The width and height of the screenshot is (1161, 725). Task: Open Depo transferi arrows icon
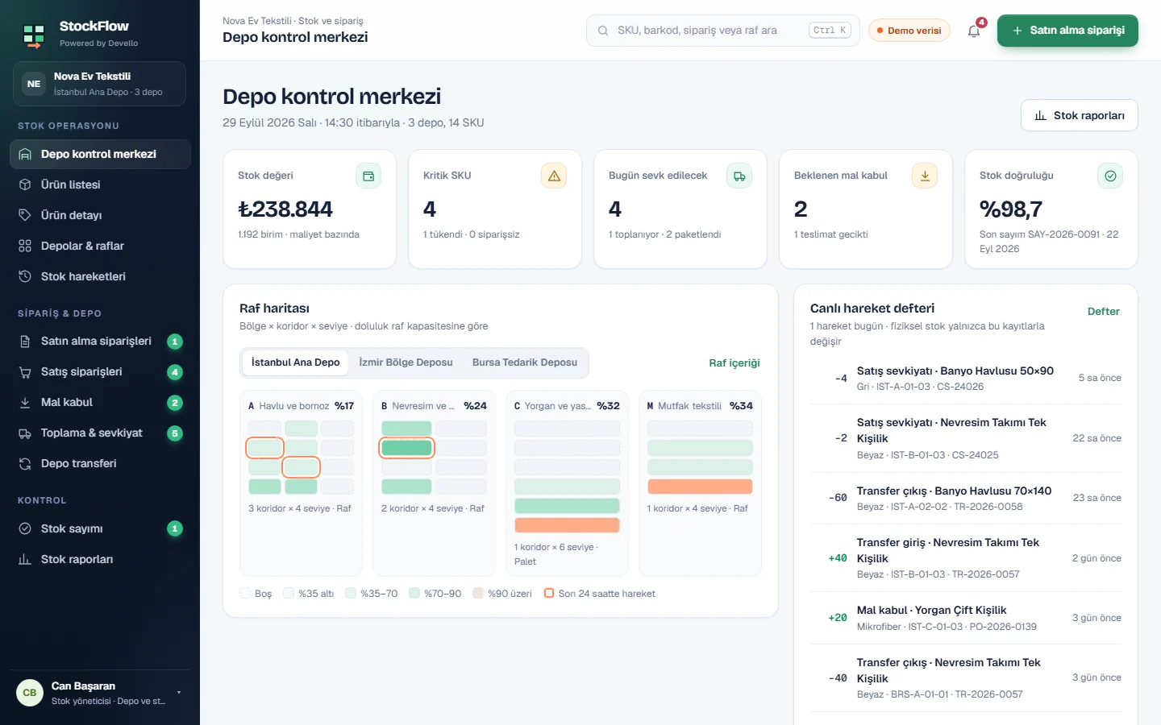tap(25, 463)
